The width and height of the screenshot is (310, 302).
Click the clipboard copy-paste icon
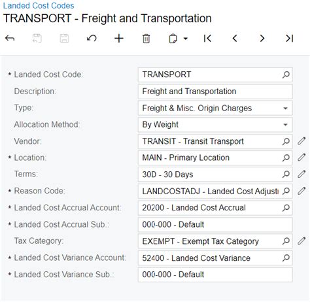173,39
